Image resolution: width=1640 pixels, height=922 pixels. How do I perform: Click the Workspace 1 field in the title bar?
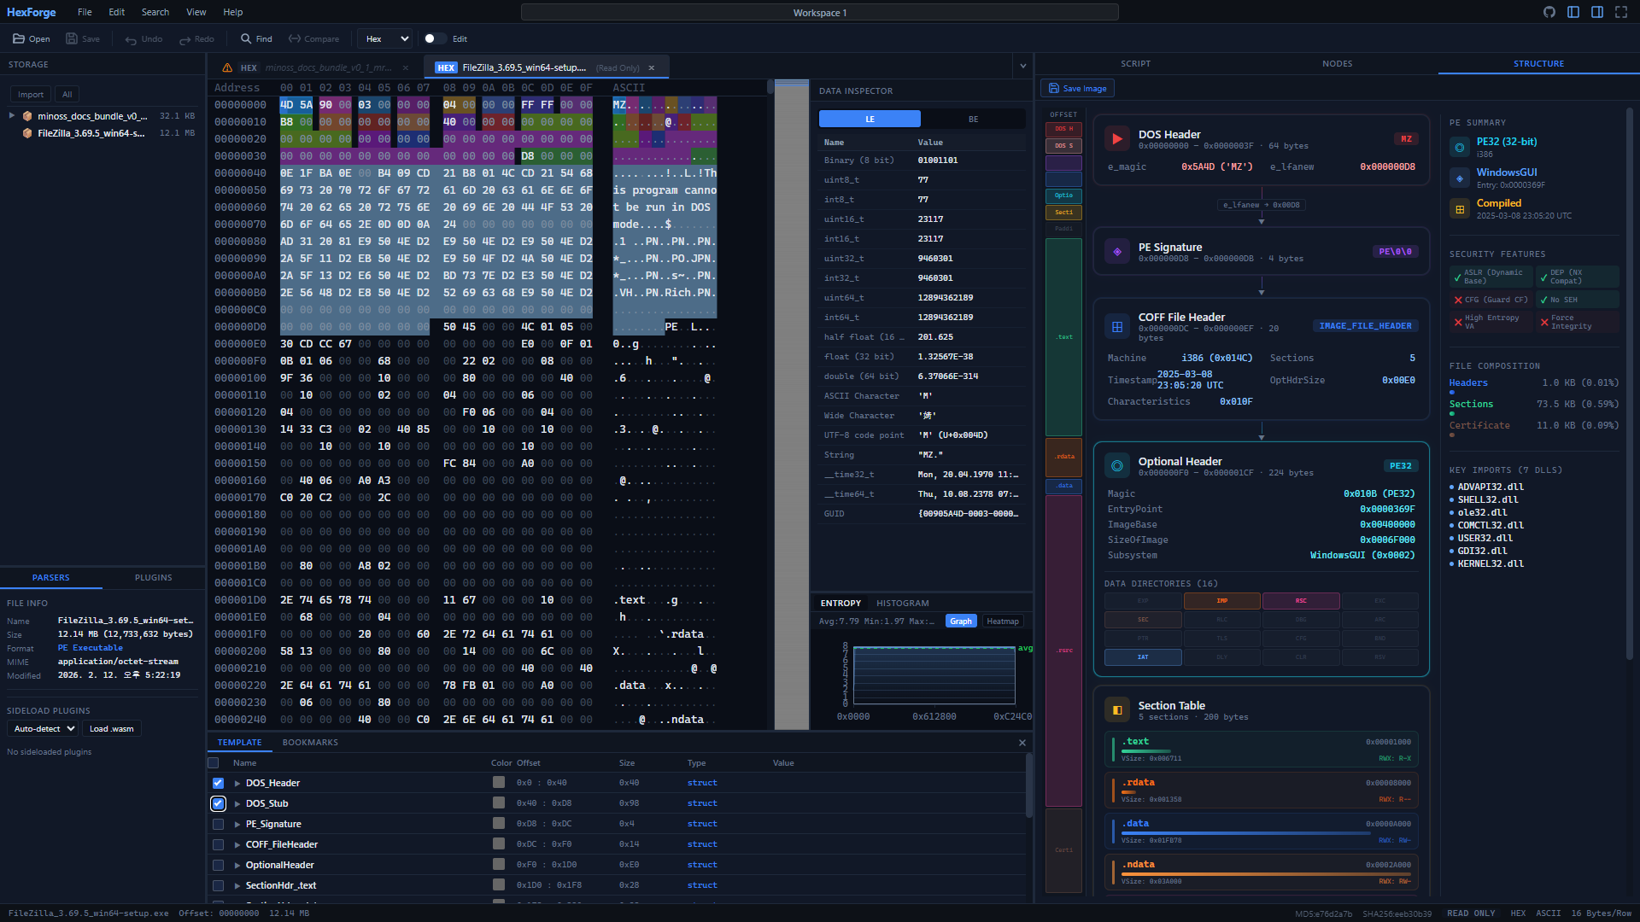[819, 12]
